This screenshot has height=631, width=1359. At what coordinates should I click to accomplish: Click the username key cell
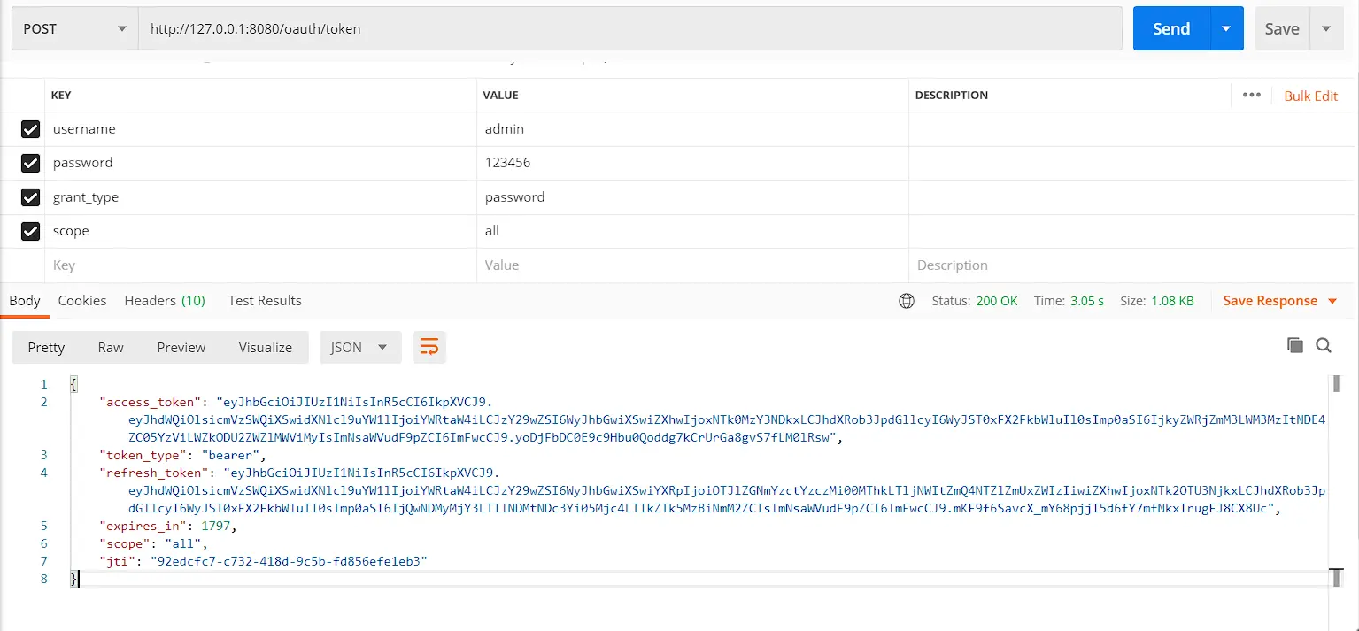click(260, 129)
